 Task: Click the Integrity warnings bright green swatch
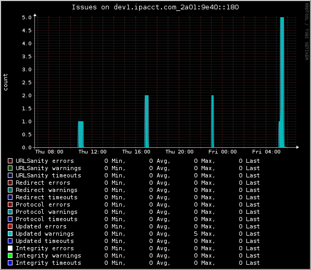pos(10,255)
